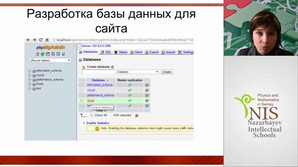Click replication icon in information_schema row
This screenshot has height=167, width=298.
(x=147, y=85)
